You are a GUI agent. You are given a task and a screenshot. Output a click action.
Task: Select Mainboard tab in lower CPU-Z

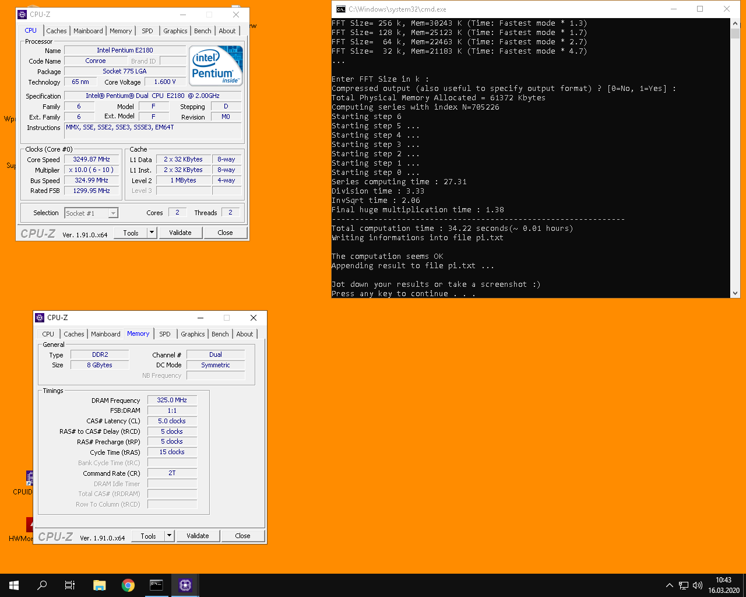point(105,334)
